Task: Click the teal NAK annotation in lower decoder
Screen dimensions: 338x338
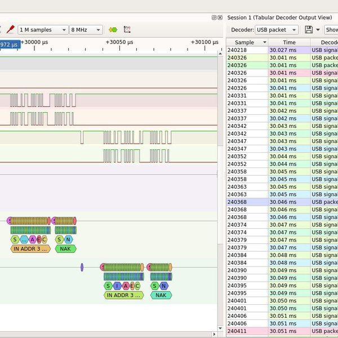Action: (161, 295)
